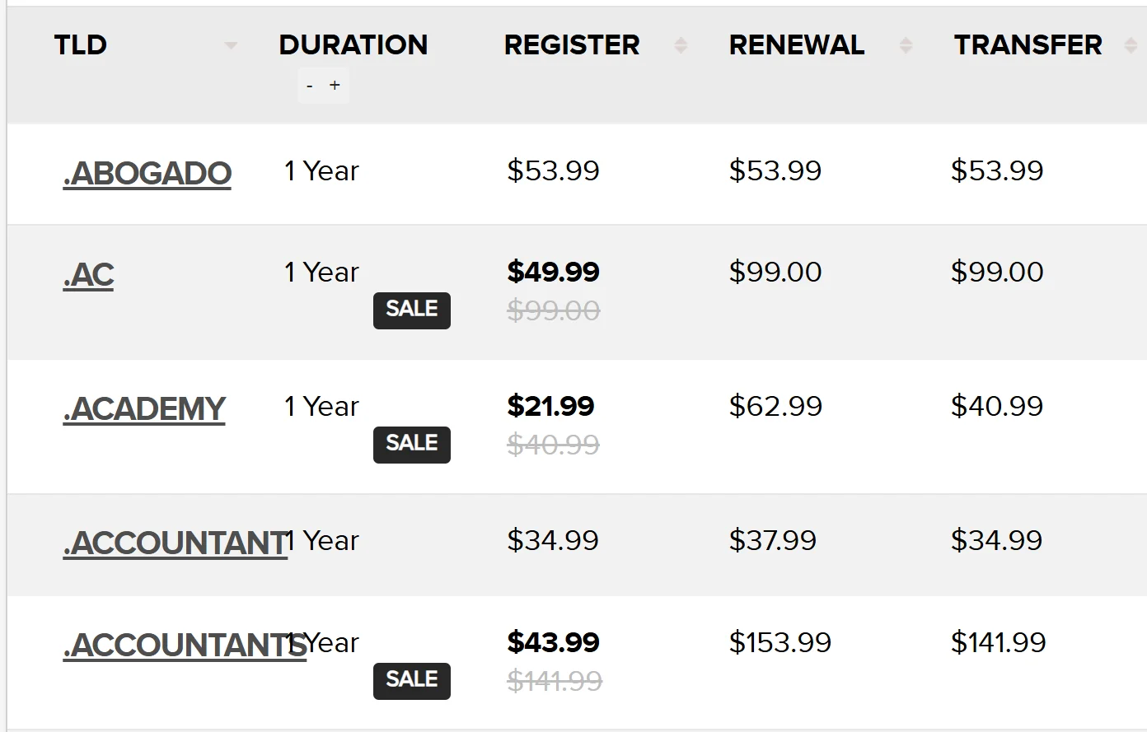1147x732 pixels.
Task: Click .AC sale price $49.99
Action: click(554, 272)
